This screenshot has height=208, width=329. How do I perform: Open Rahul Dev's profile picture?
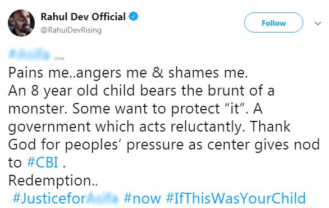pyautogui.click(x=21, y=23)
